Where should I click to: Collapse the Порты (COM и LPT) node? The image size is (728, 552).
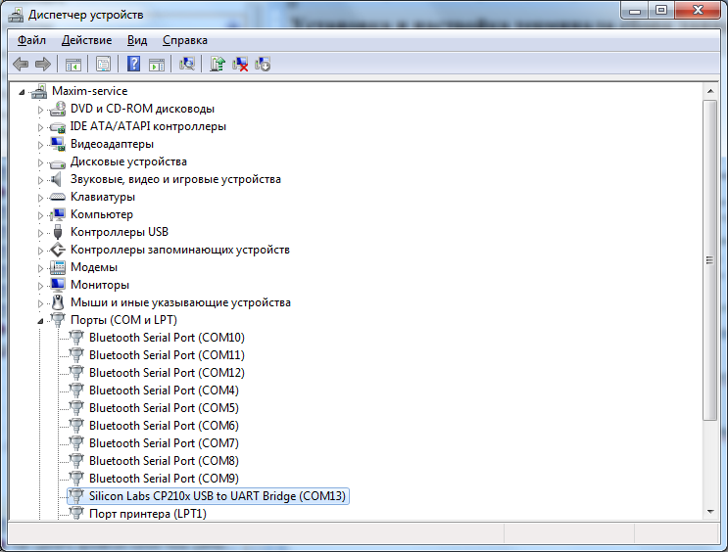coord(41,320)
